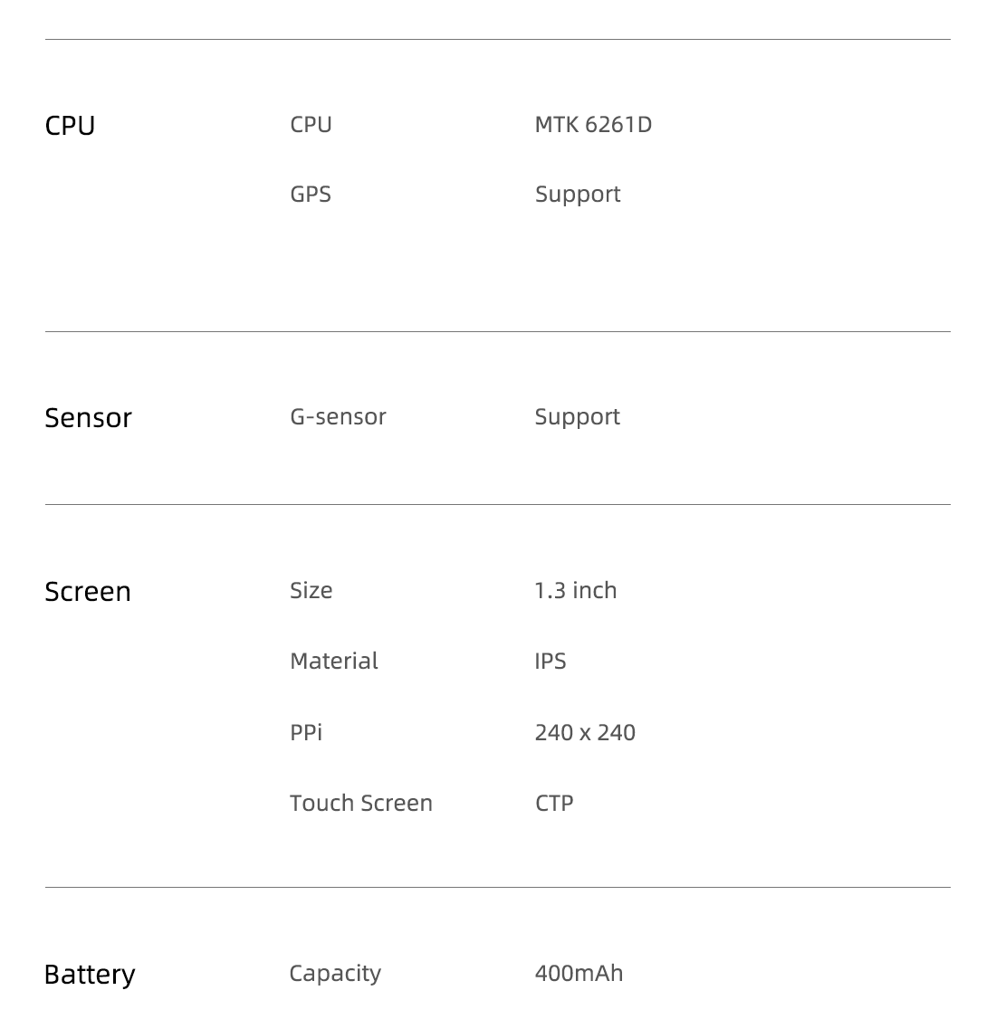Click the 1.3 inch value
The width and height of the screenshot is (996, 1019).
[575, 590]
